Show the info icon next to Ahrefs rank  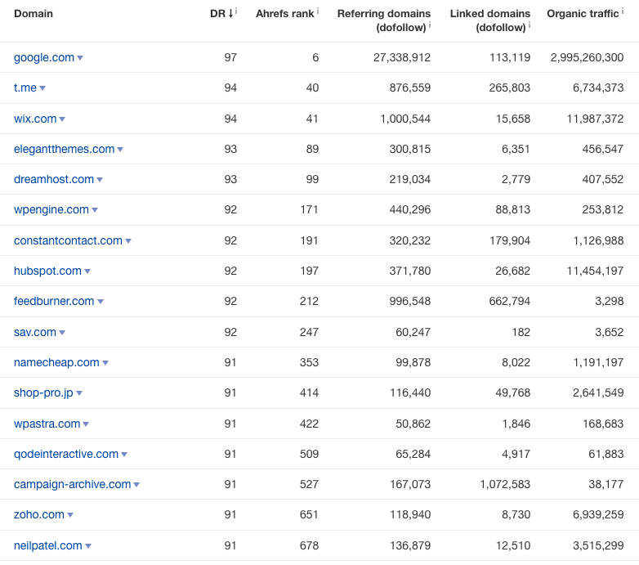point(318,11)
